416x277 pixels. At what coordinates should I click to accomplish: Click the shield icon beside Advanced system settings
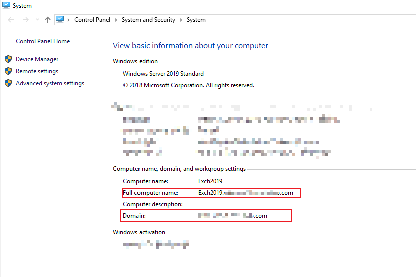8,83
